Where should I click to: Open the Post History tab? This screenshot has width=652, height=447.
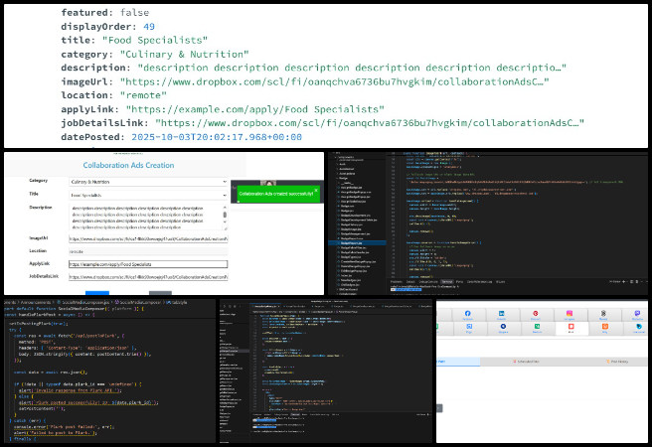[x=616, y=361]
